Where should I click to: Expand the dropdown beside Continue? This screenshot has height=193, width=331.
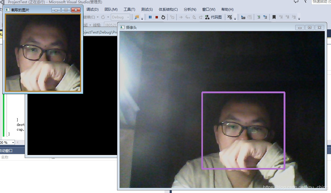pos(98,17)
